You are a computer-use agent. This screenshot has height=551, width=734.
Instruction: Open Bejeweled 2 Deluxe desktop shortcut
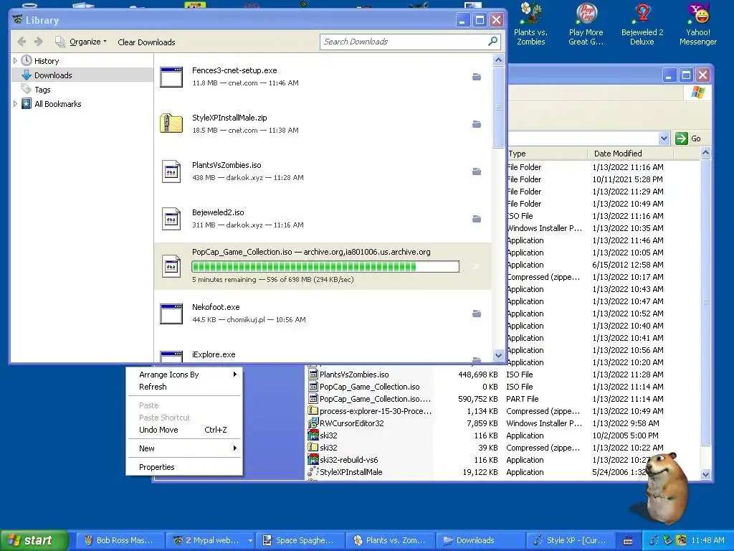[x=642, y=24]
